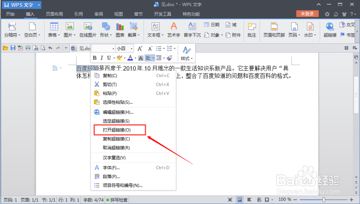Screen dimensions: 360x204
Task: Apply the font color A button
Action: (130, 58)
